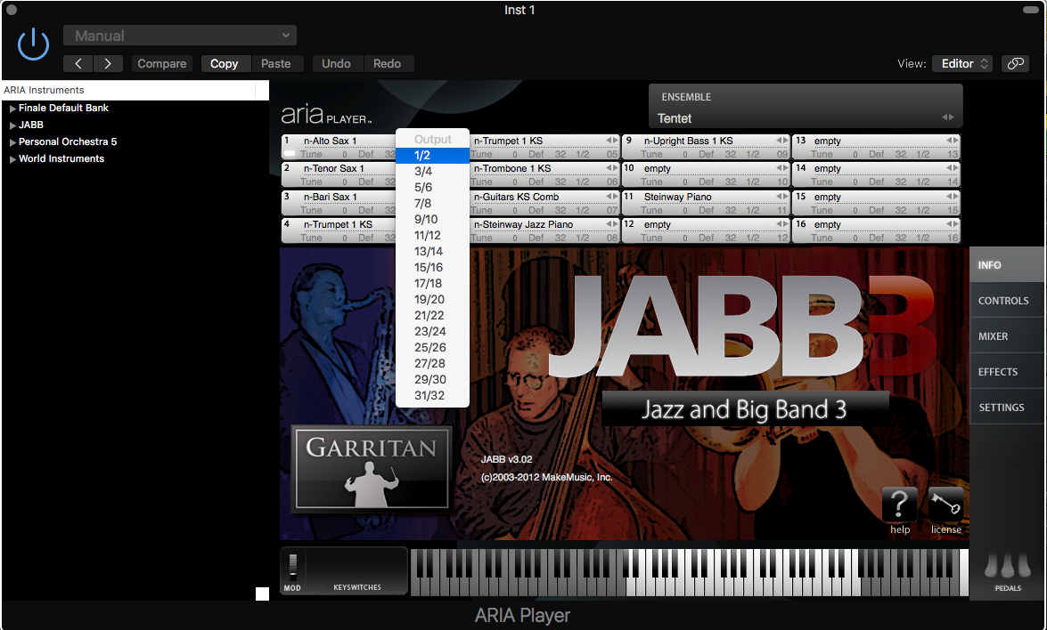Click the n-Tenor Sax 1 slot name
The height and width of the screenshot is (630, 1047).
pos(334,169)
